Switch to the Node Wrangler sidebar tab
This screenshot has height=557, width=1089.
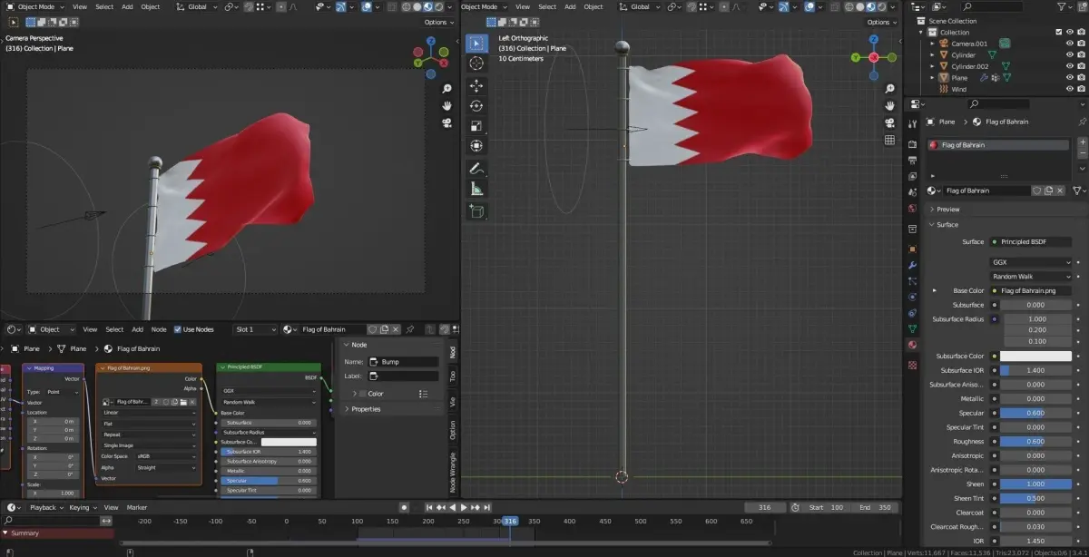pos(453,472)
